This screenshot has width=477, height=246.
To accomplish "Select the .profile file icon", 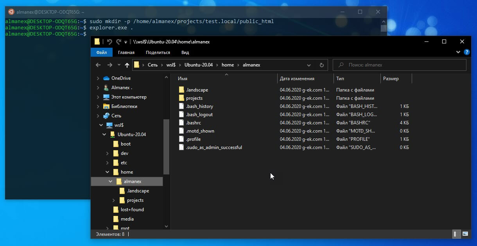I will point(181,139).
